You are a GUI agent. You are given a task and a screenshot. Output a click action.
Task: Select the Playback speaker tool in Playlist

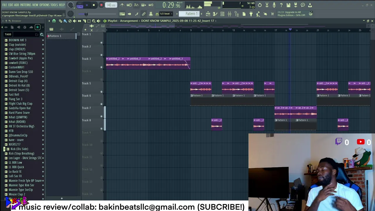[98, 21]
